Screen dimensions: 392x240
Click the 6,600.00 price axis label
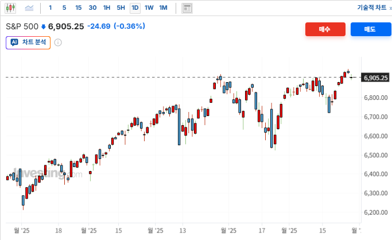click(376, 136)
